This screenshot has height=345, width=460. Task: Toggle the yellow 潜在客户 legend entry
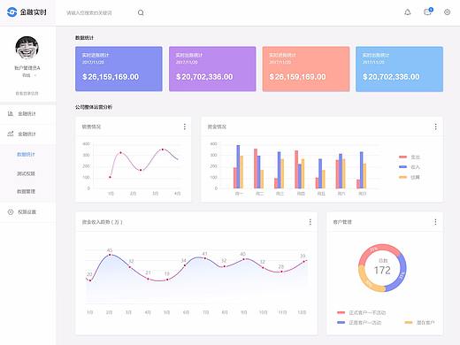(419, 323)
